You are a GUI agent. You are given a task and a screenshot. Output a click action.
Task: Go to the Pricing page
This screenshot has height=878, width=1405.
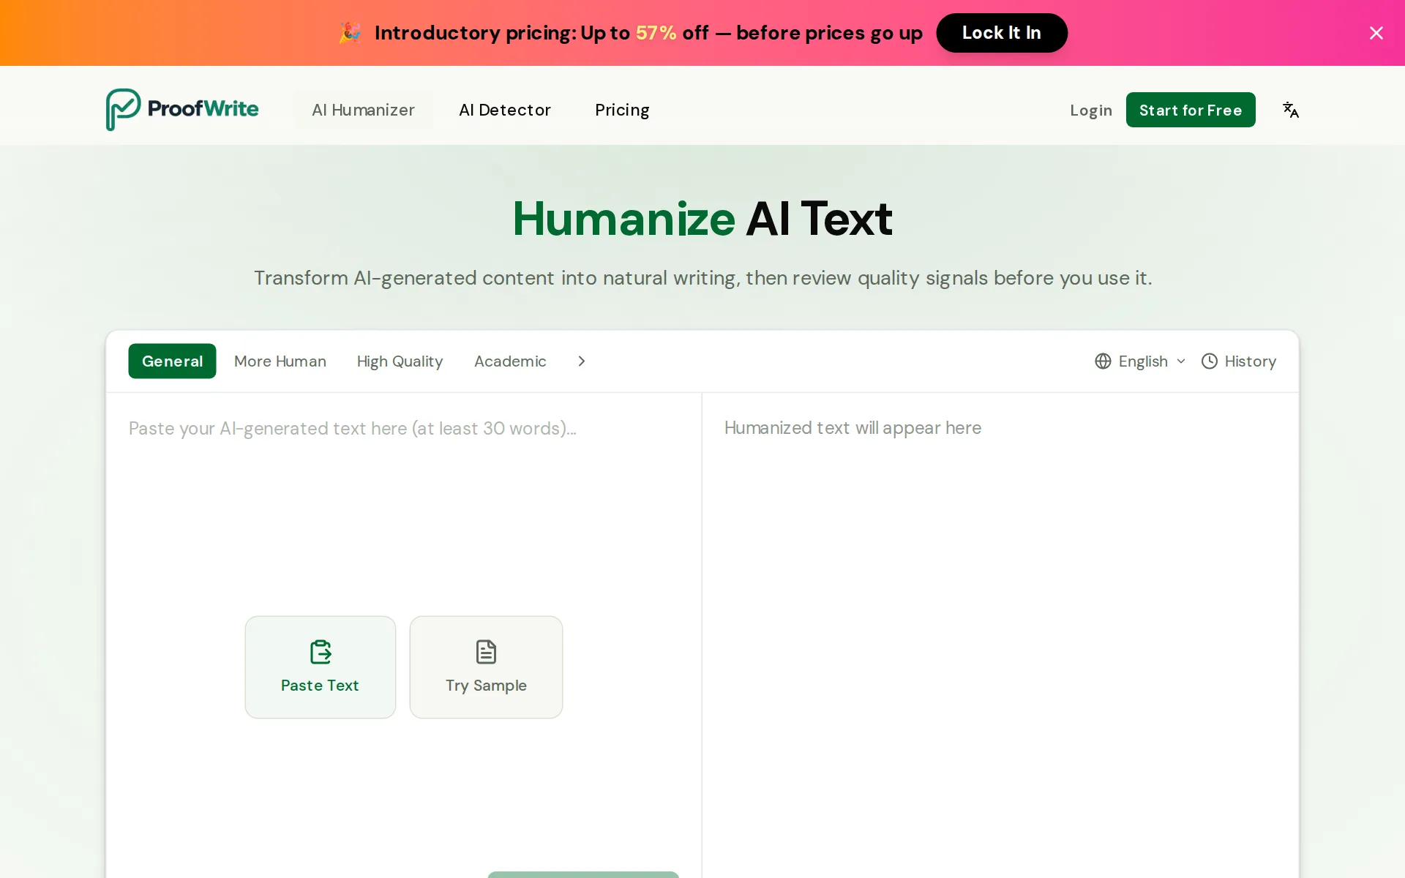pos(622,110)
